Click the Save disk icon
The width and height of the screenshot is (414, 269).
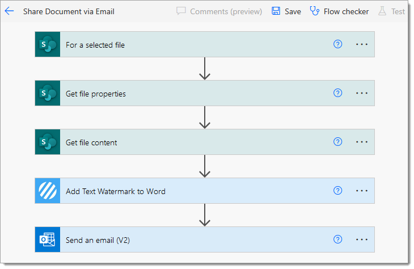click(276, 11)
